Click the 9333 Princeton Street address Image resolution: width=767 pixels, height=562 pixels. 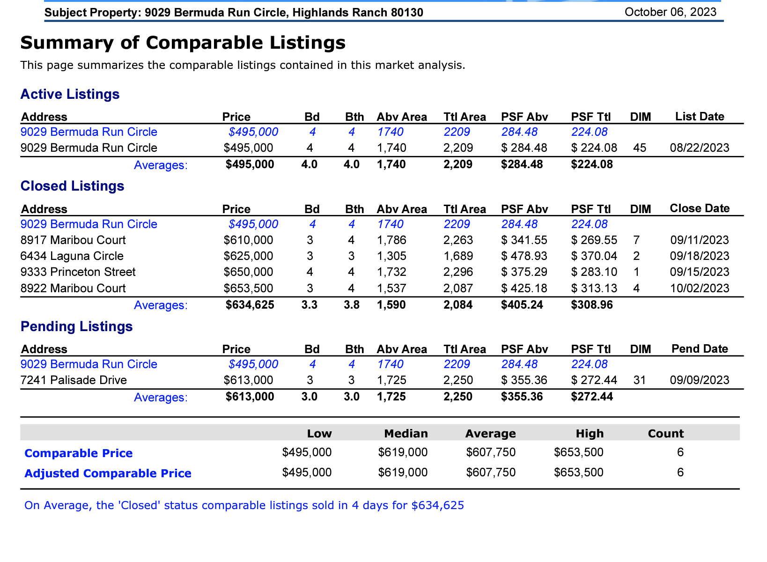[x=78, y=272]
